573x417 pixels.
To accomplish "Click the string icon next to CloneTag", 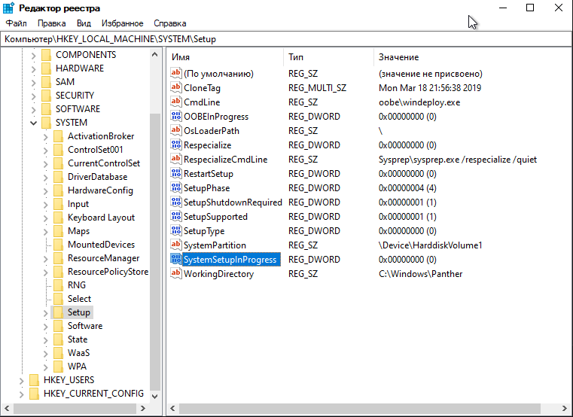I will [x=176, y=88].
